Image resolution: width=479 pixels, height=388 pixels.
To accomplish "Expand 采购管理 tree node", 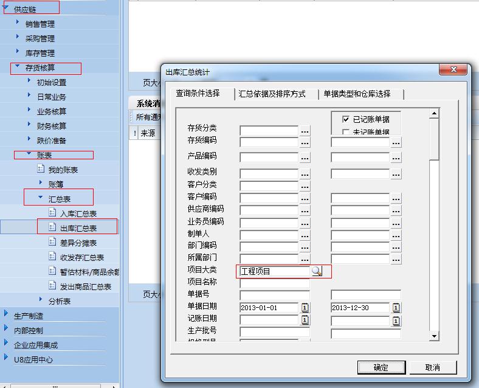I will coord(18,36).
